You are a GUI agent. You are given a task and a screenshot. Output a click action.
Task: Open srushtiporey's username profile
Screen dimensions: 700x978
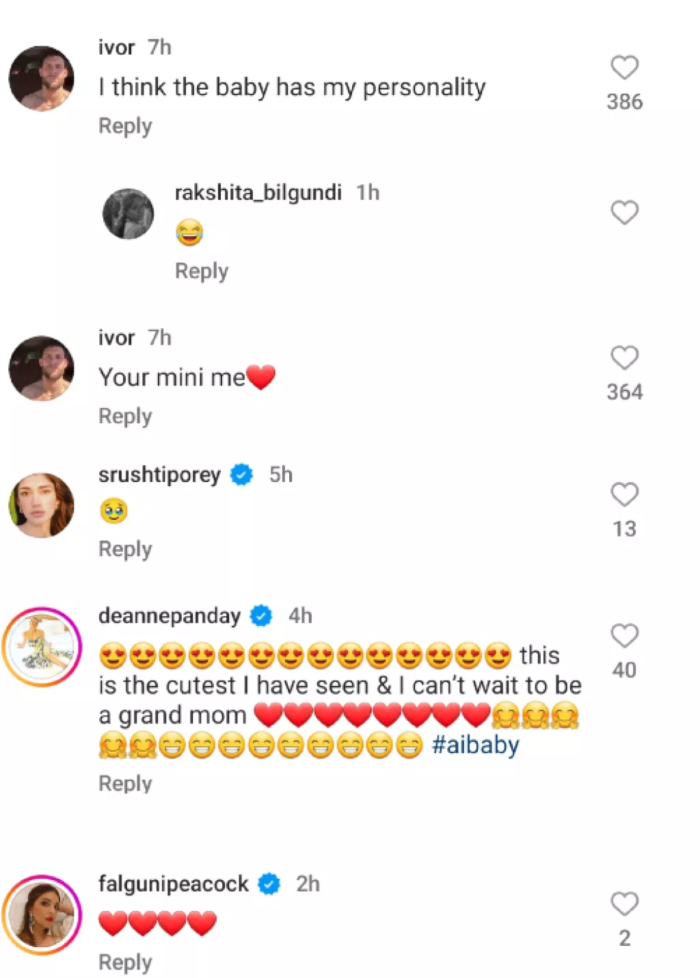[x=159, y=474]
